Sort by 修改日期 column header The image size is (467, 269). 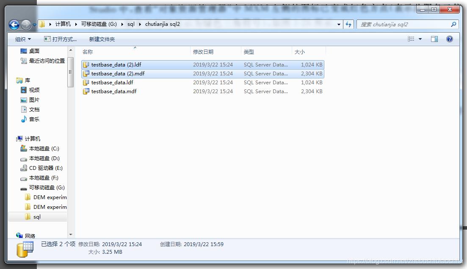[x=203, y=52]
